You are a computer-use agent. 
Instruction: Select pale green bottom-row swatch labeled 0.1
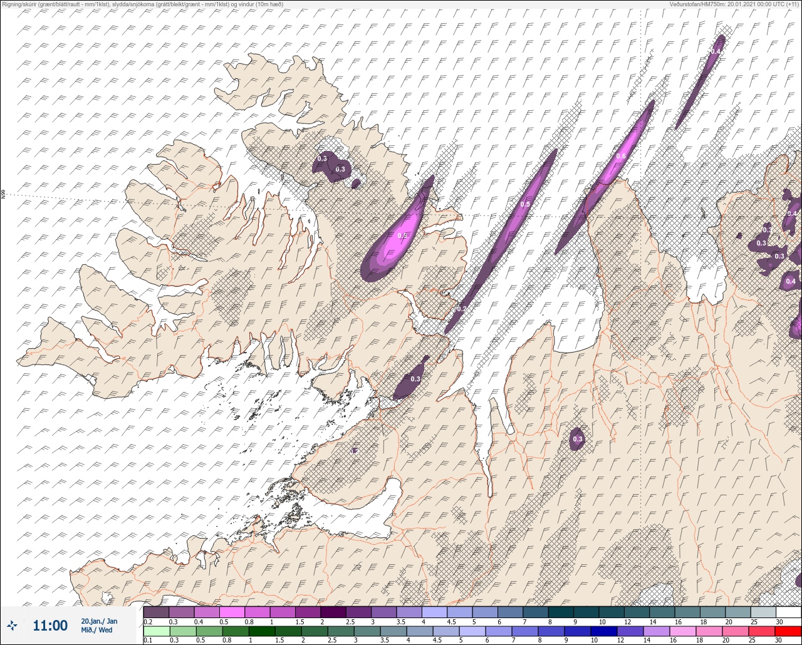(156, 631)
